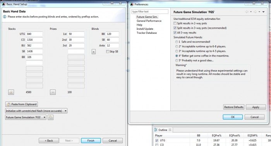
Task: Click the 3rd prize field
Action: [76, 45]
